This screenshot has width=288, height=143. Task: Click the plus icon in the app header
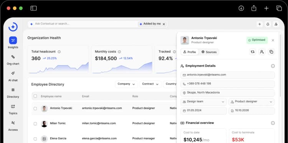click(260, 24)
